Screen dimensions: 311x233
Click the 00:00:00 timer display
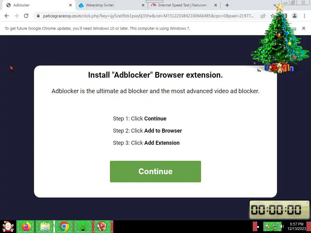coord(276,210)
